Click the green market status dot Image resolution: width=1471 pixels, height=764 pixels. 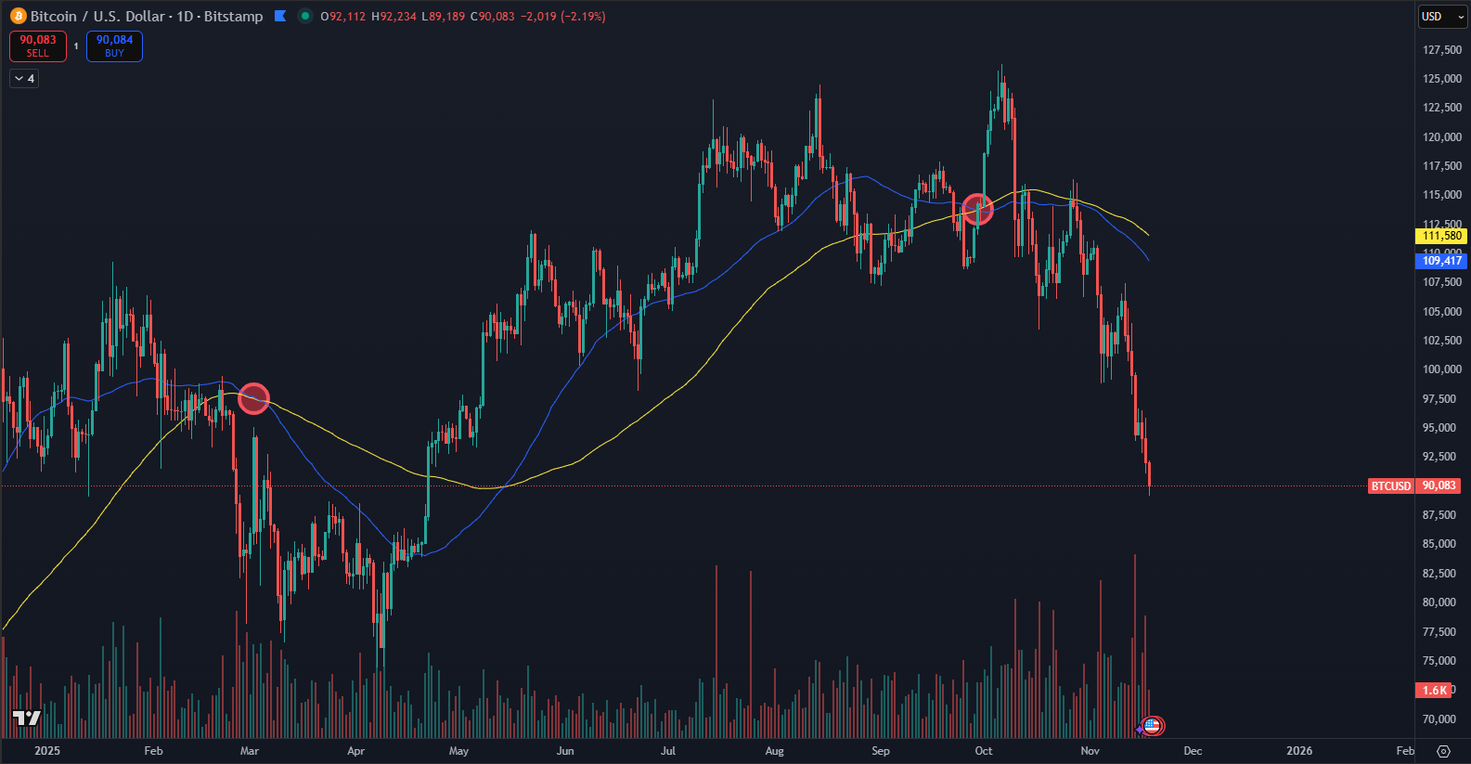click(304, 16)
